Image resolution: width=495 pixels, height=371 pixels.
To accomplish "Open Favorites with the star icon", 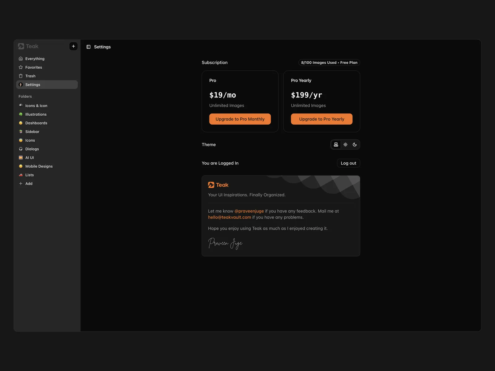I will [33, 67].
